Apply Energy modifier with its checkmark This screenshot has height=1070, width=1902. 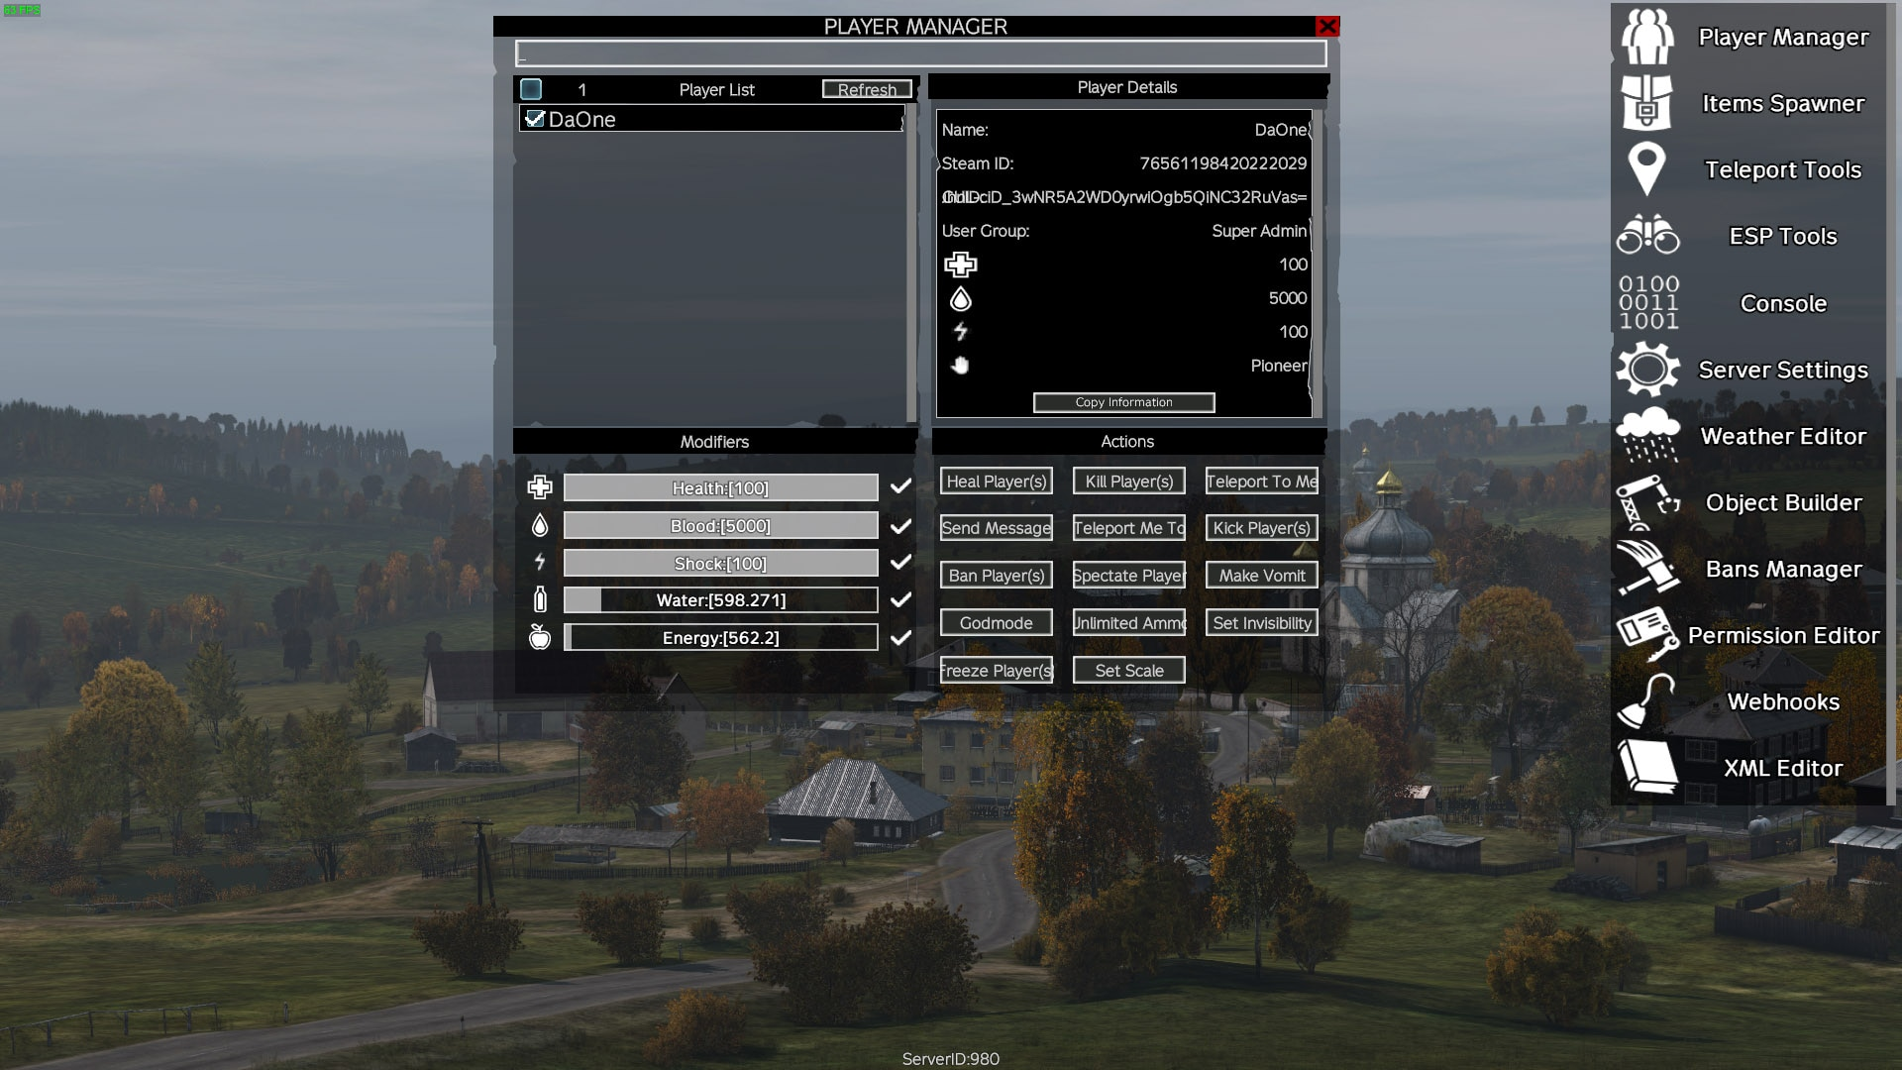900,638
